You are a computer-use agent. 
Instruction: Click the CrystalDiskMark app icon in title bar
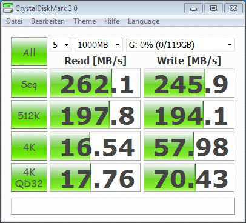point(8,8)
